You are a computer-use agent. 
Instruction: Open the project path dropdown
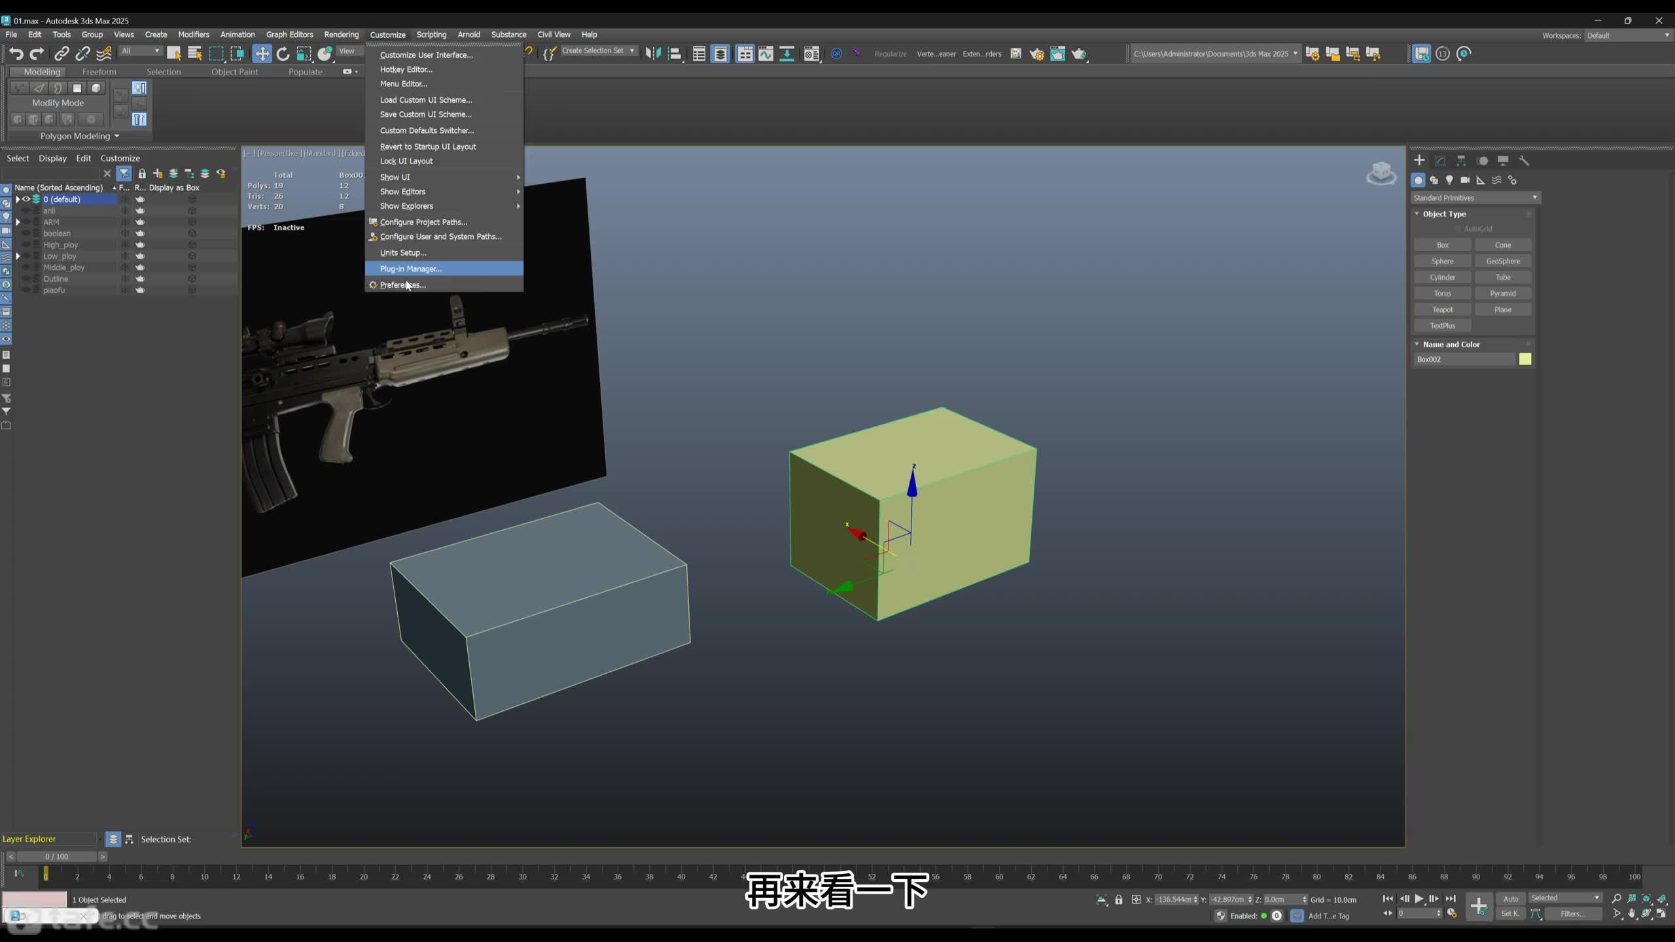[1215, 54]
